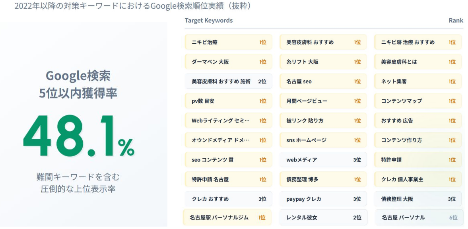Click the webメディア keyword card
This screenshot has width=468, height=229.
323,160
